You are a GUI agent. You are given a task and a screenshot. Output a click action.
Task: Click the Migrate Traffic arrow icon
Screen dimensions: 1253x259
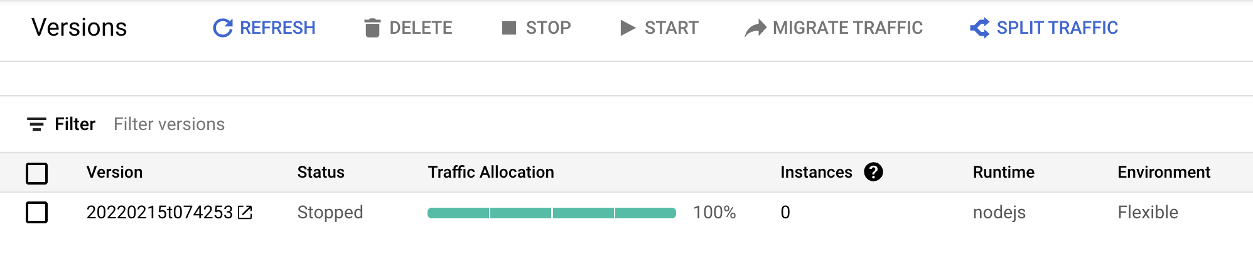756,28
